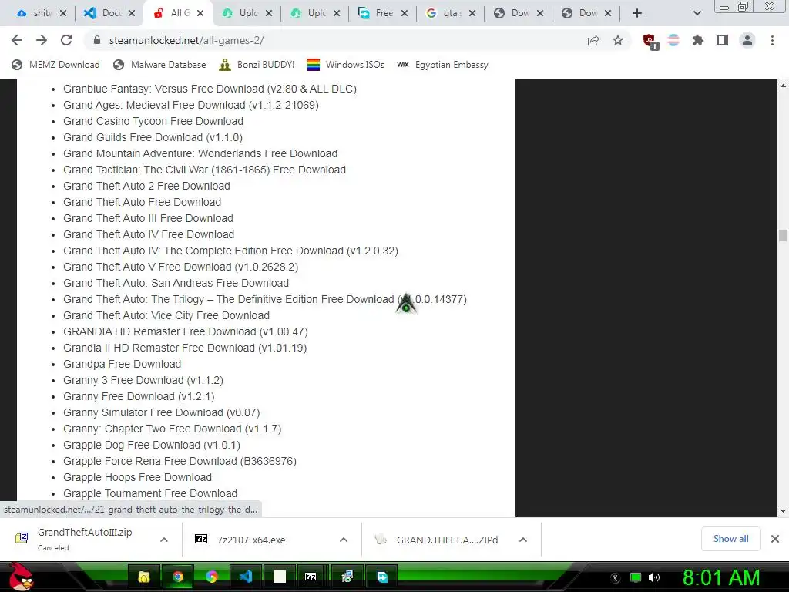Open GTA The Trilogy Definitive Edition link

tap(265, 299)
